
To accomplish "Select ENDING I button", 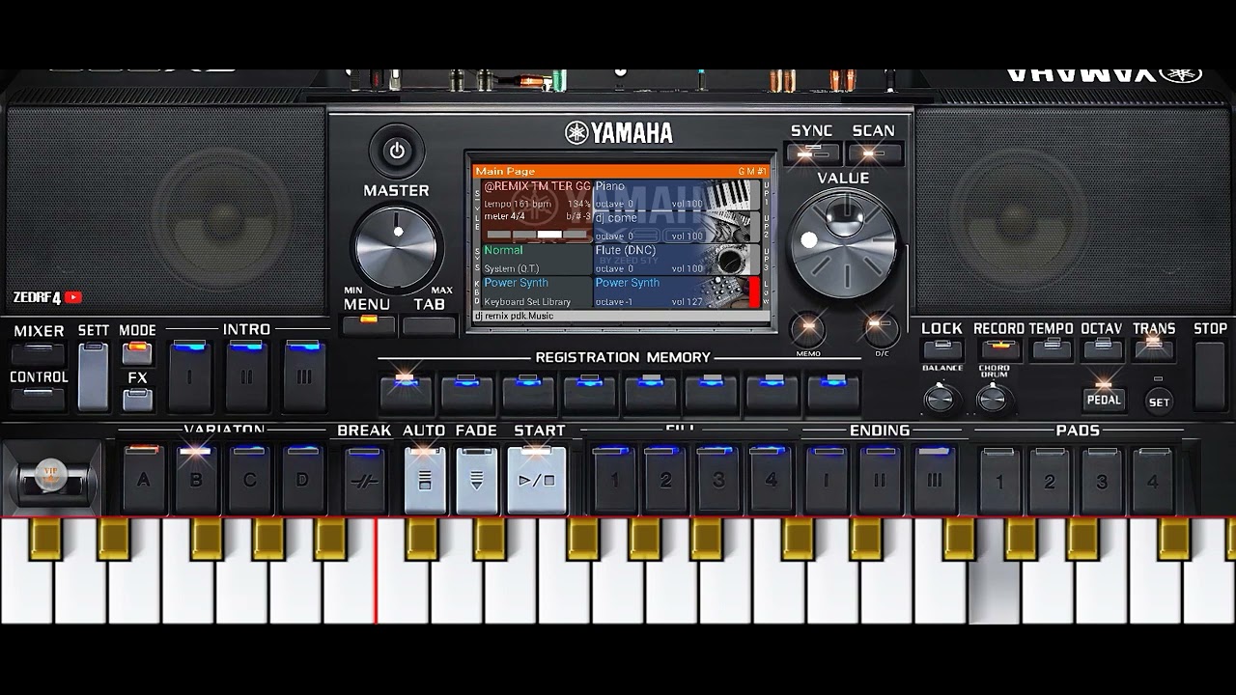I will (827, 479).
